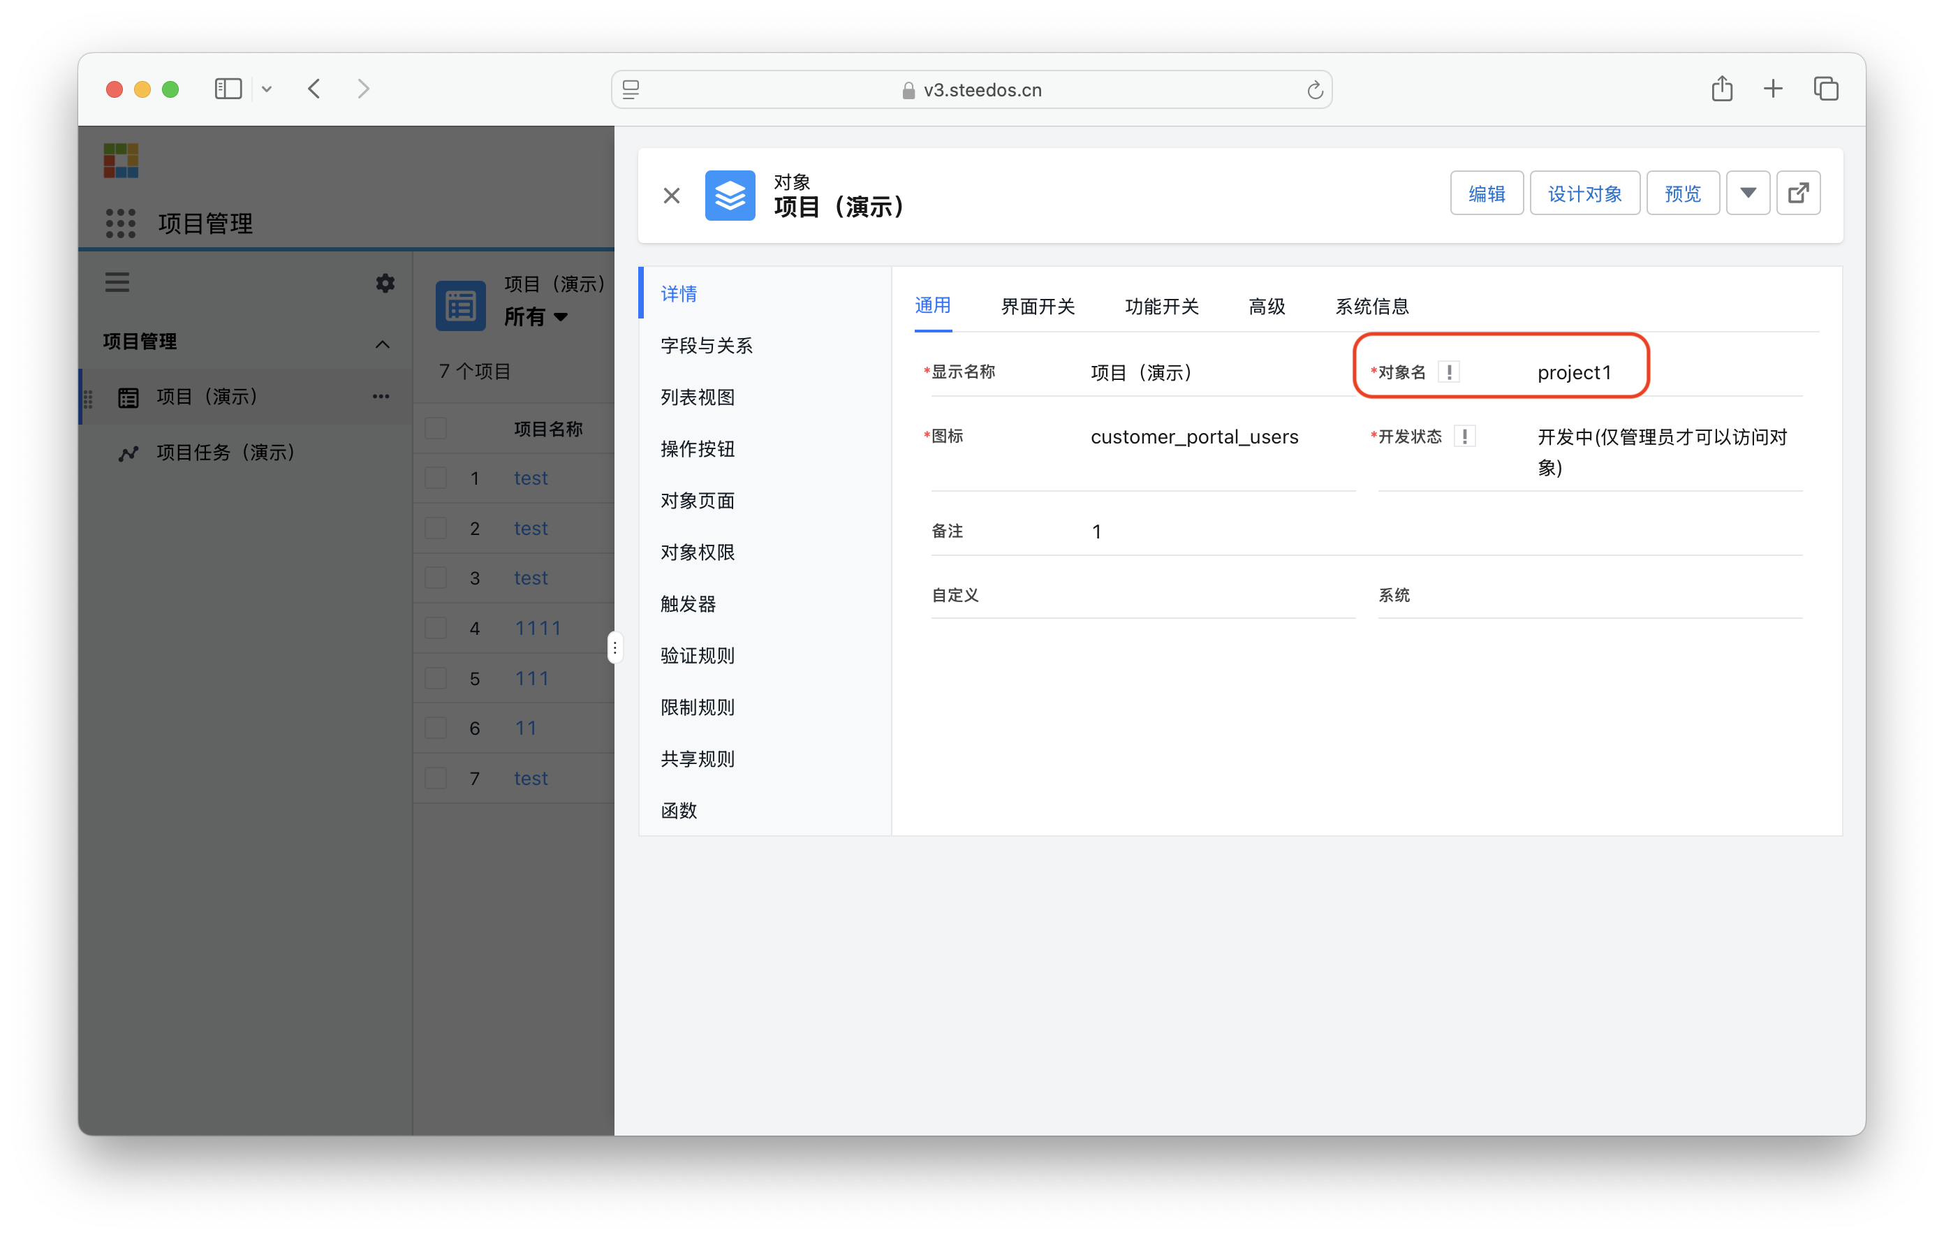Open the 11 record link in row 6
Viewport: 1944px width, 1239px height.
tap(526, 728)
